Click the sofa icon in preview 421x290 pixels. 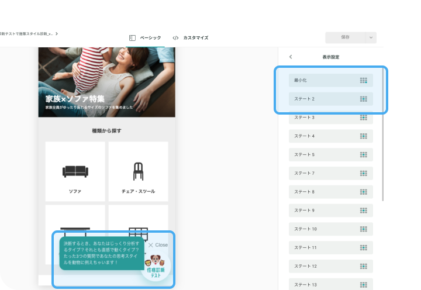(75, 171)
